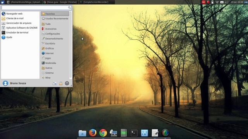Click the mail envelope tray icon
This screenshot has height=139, width=248.
click(222, 2)
